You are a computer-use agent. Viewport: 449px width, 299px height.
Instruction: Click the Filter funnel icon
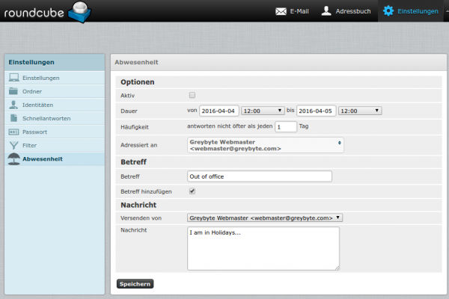(14, 145)
